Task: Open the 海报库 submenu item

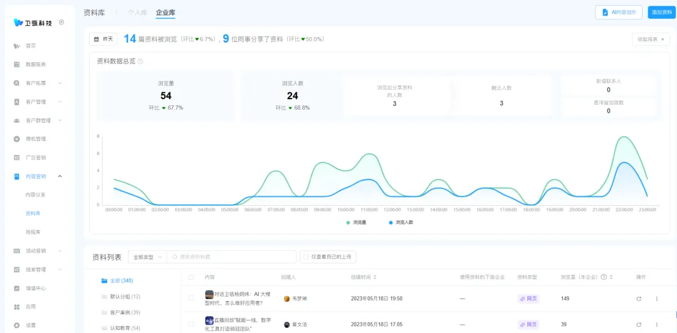Action: coord(33,232)
